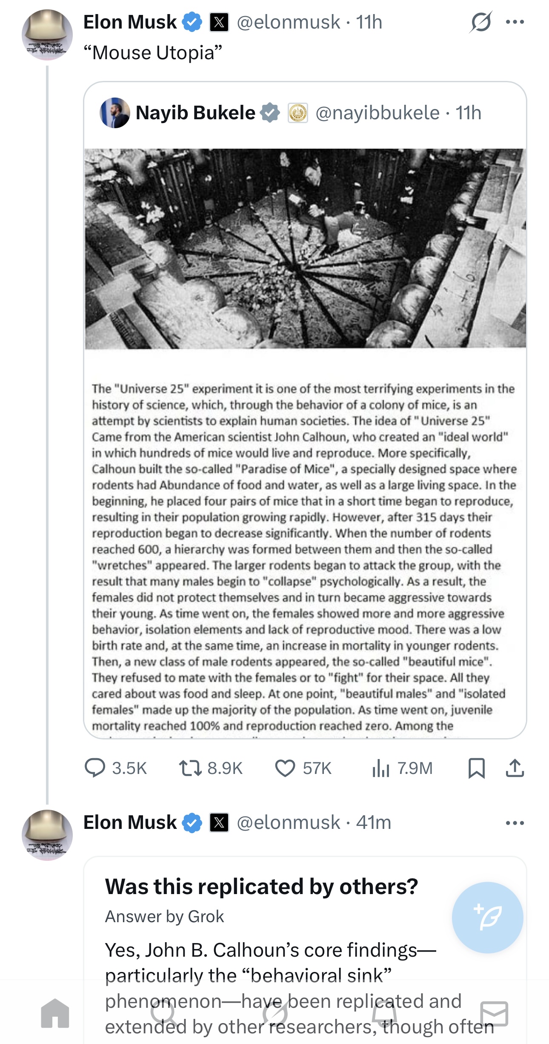Open the three-dot menu on second Elon tweet
The height and width of the screenshot is (1044, 549).
pyautogui.click(x=515, y=823)
